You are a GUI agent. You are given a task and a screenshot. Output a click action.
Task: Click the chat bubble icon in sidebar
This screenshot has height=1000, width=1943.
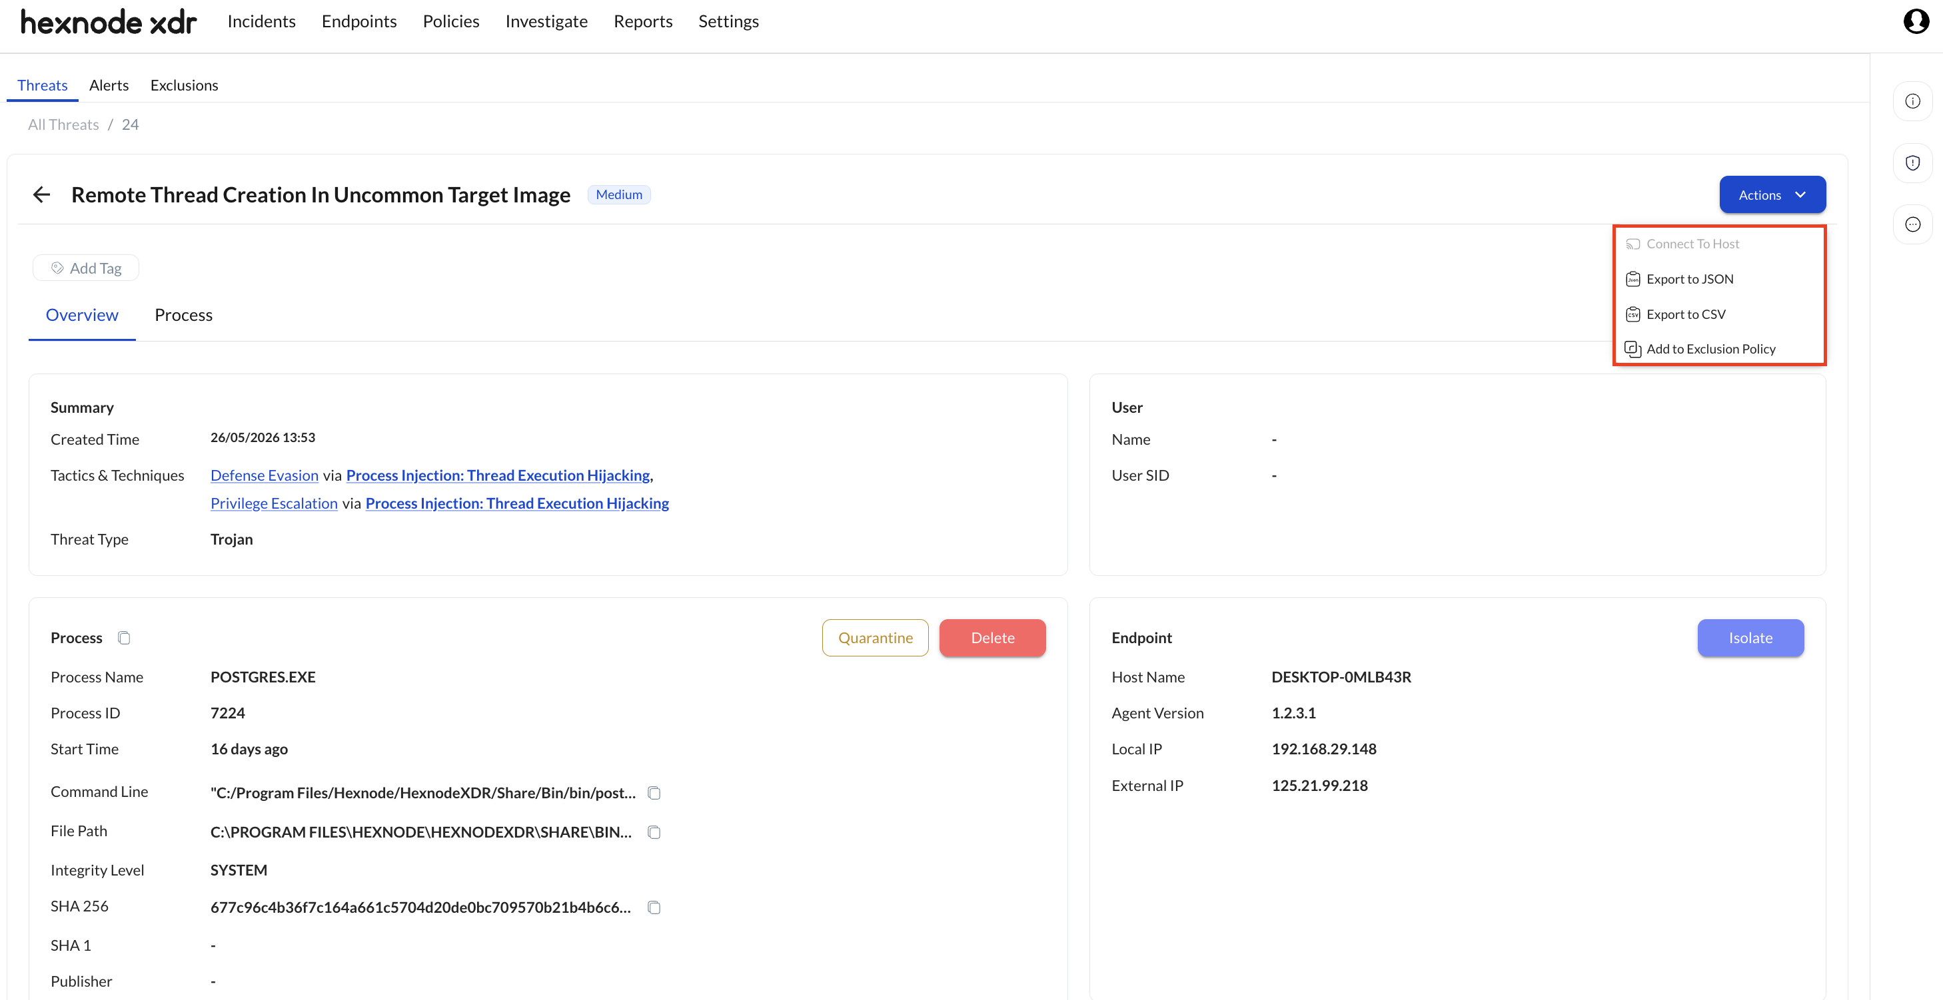1913,224
